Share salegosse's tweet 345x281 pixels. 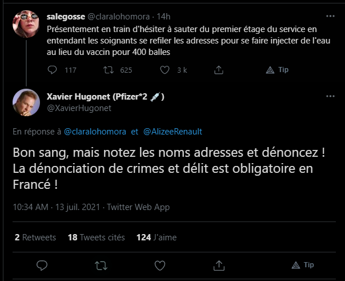coord(218,70)
